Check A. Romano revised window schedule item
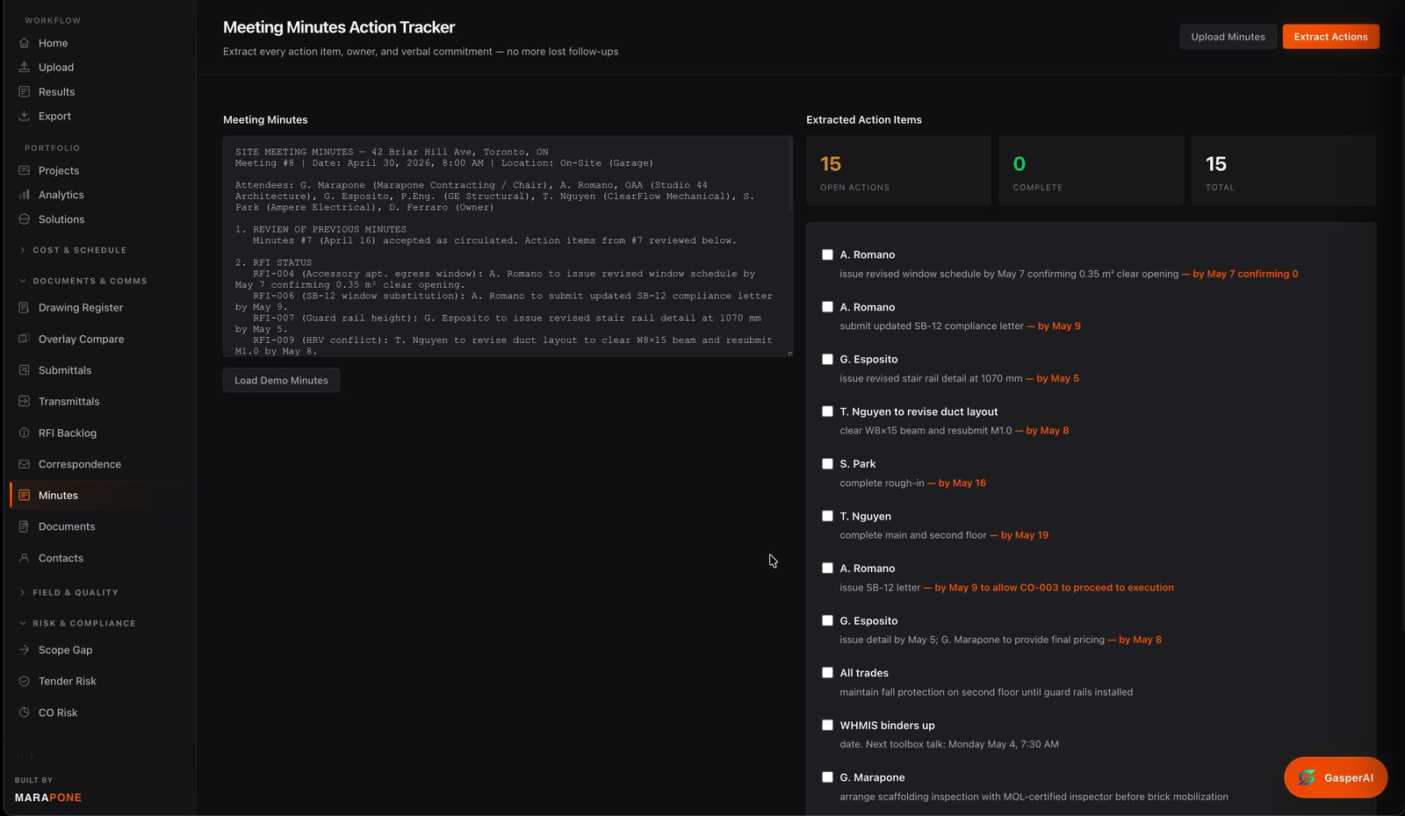This screenshot has width=1405, height=816. tap(827, 254)
